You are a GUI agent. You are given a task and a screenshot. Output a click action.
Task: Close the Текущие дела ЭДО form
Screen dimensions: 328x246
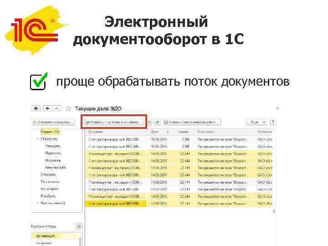[277, 108]
